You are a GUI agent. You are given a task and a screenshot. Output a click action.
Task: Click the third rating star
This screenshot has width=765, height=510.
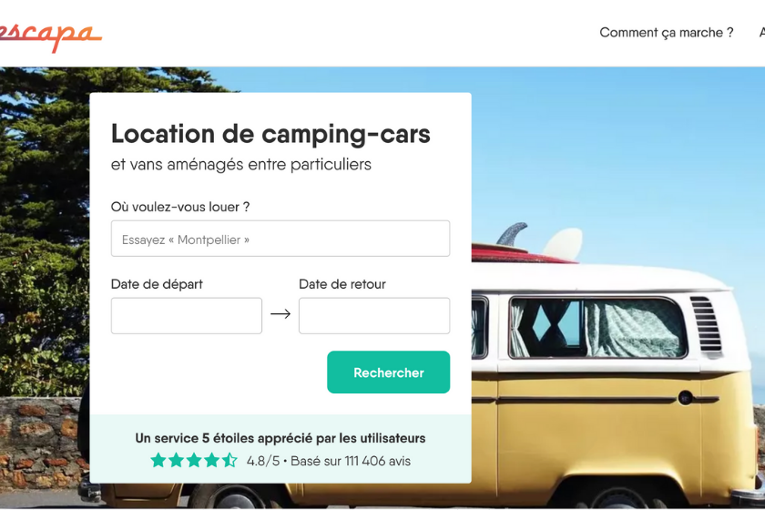(x=194, y=461)
